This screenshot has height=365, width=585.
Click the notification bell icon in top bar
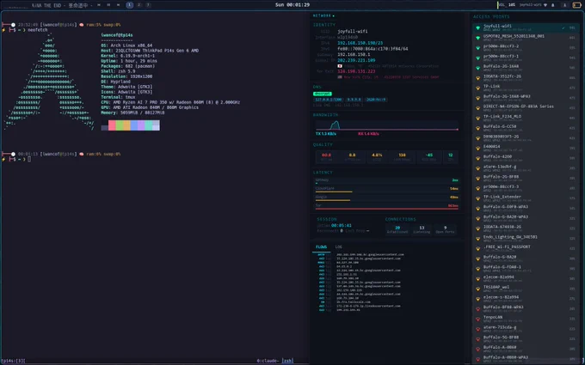[x=553, y=5]
